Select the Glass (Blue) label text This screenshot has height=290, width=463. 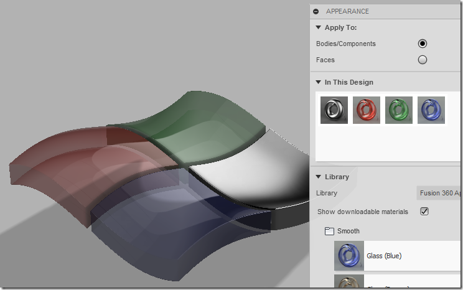384,256
